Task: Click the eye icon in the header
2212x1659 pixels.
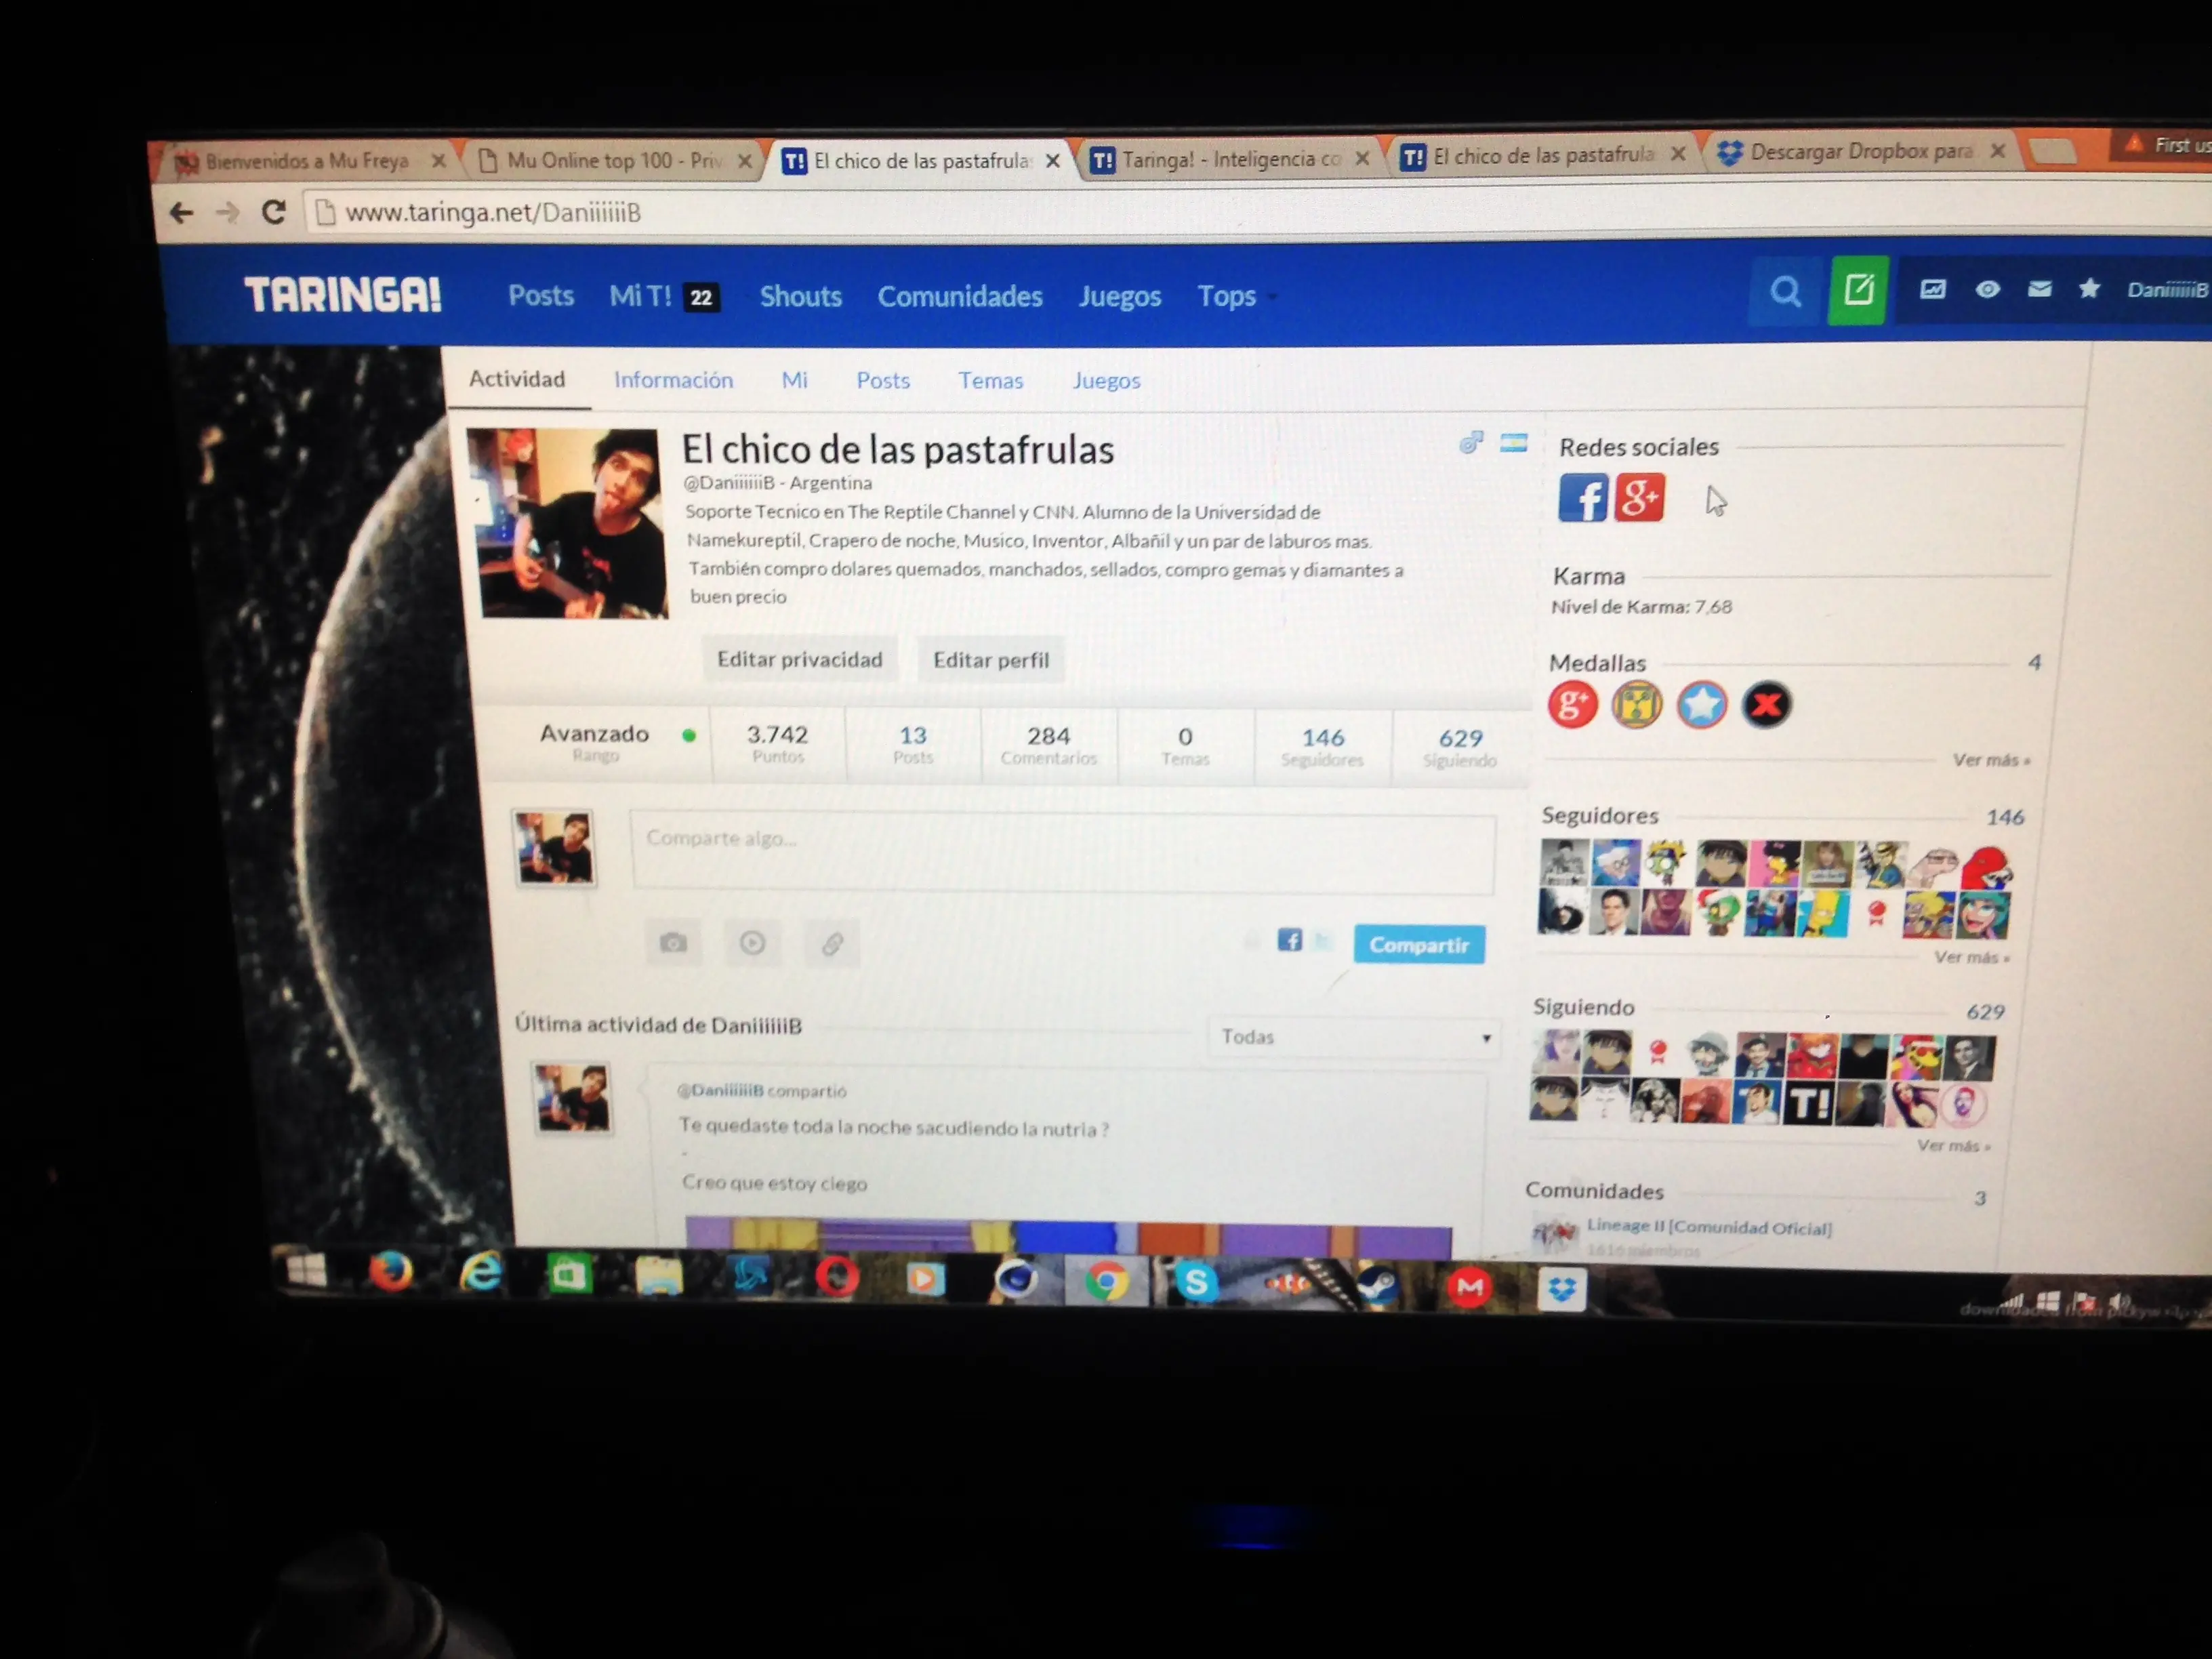Action: [x=1987, y=290]
